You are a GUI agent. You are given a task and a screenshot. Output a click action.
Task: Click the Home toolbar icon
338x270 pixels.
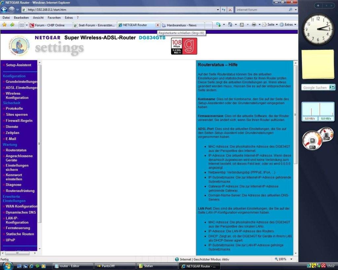pos(230,24)
